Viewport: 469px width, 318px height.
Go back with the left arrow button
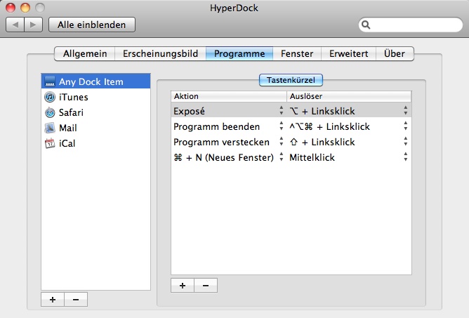tap(15, 25)
